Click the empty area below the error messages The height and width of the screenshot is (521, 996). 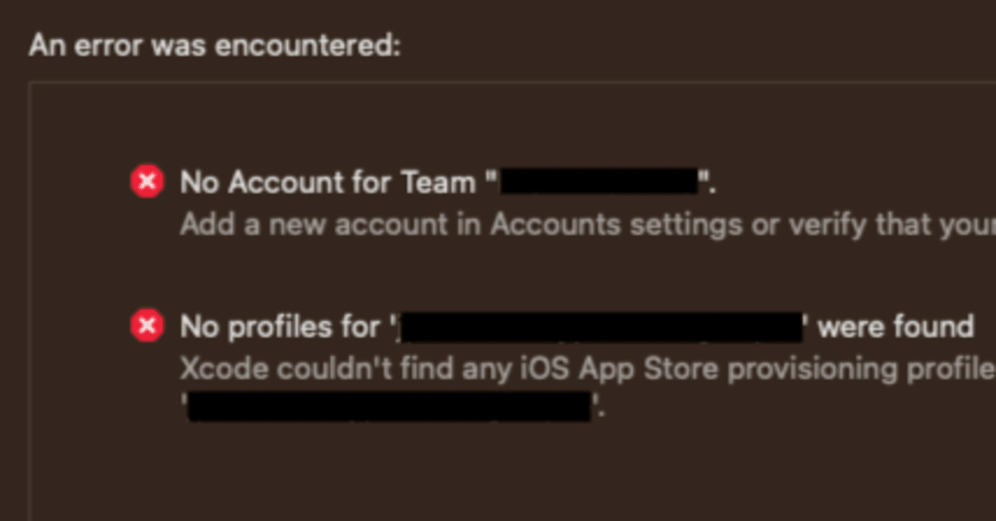tap(498, 474)
